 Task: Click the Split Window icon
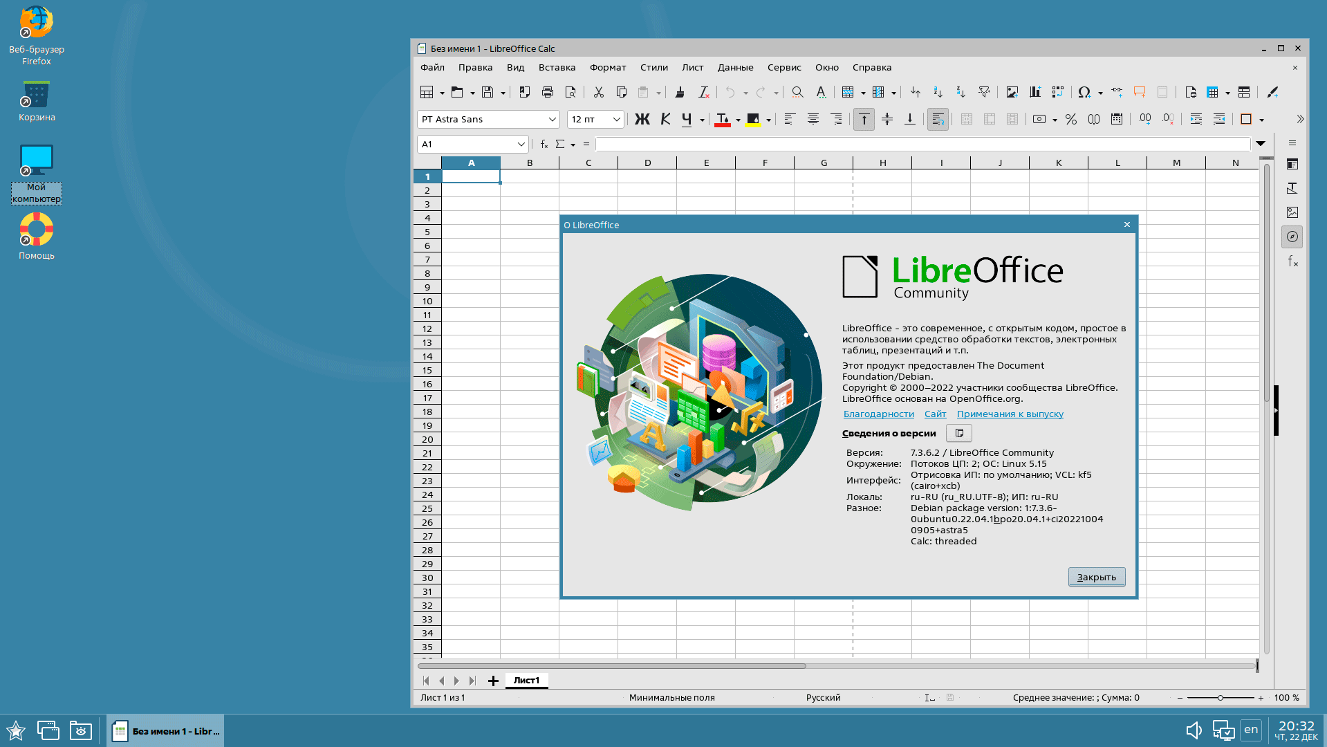1244,92
